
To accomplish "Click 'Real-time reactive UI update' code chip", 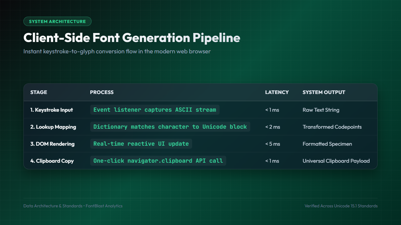I will click(141, 144).
